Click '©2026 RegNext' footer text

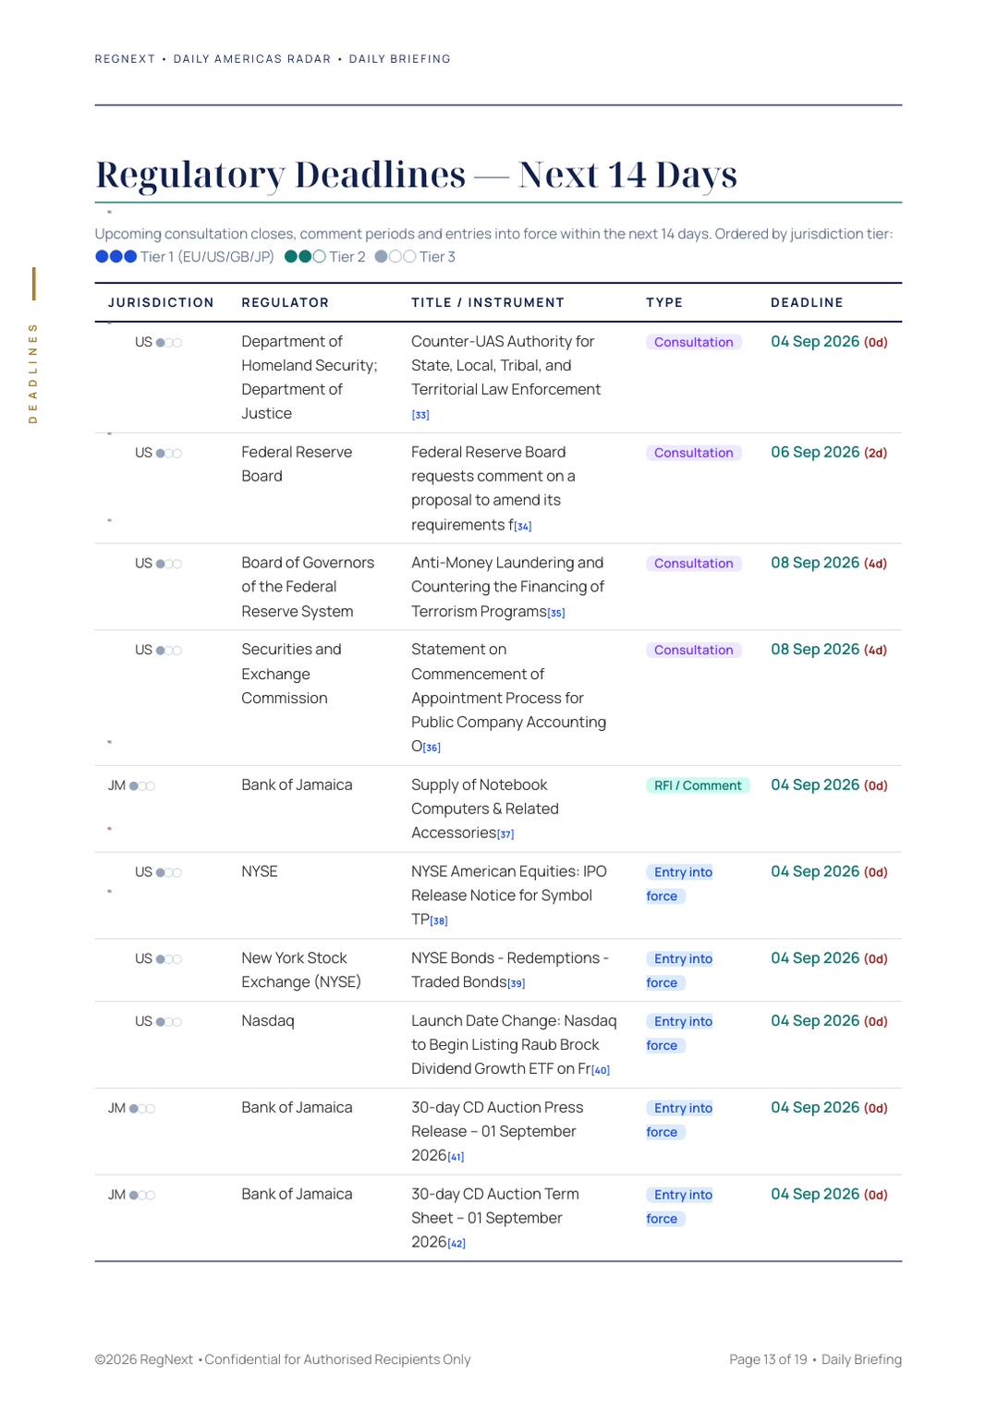tap(144, 1359)
